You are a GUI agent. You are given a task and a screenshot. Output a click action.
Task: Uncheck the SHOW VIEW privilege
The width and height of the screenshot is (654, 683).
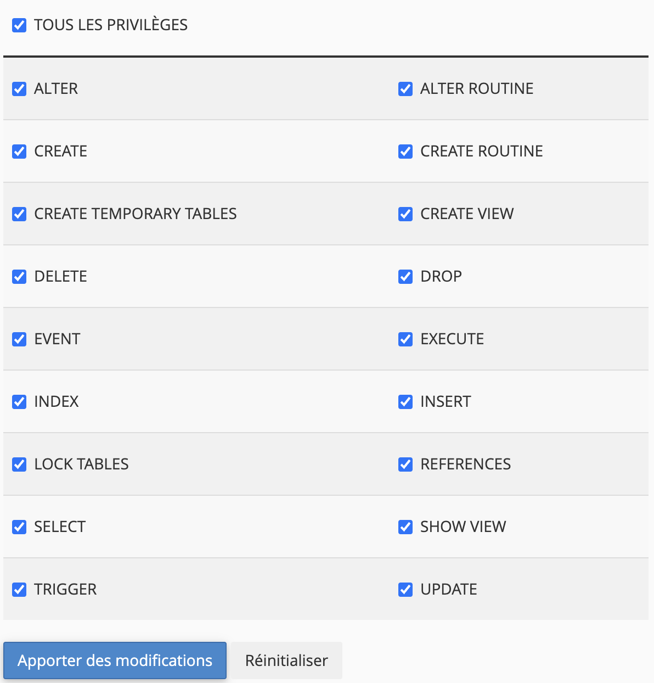pos(405,527)
